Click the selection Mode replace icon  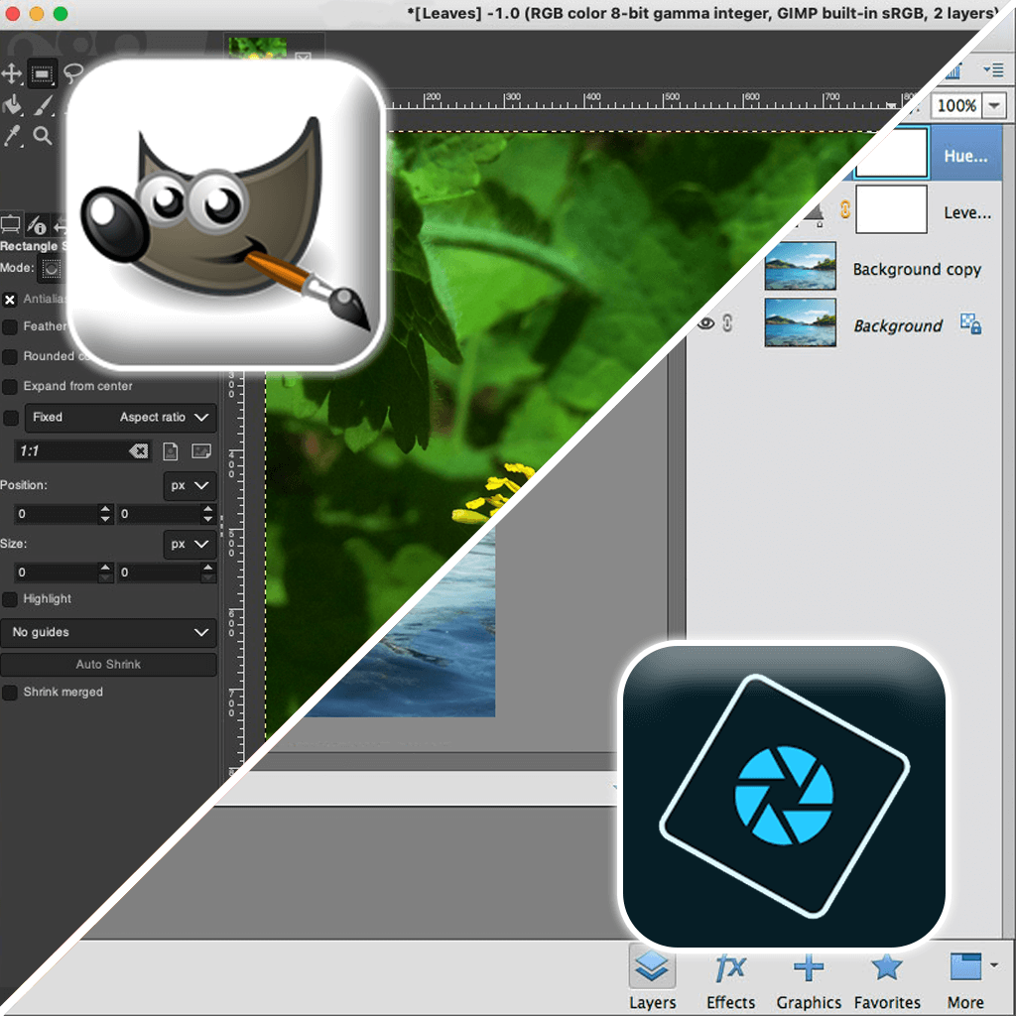(52, 268)
